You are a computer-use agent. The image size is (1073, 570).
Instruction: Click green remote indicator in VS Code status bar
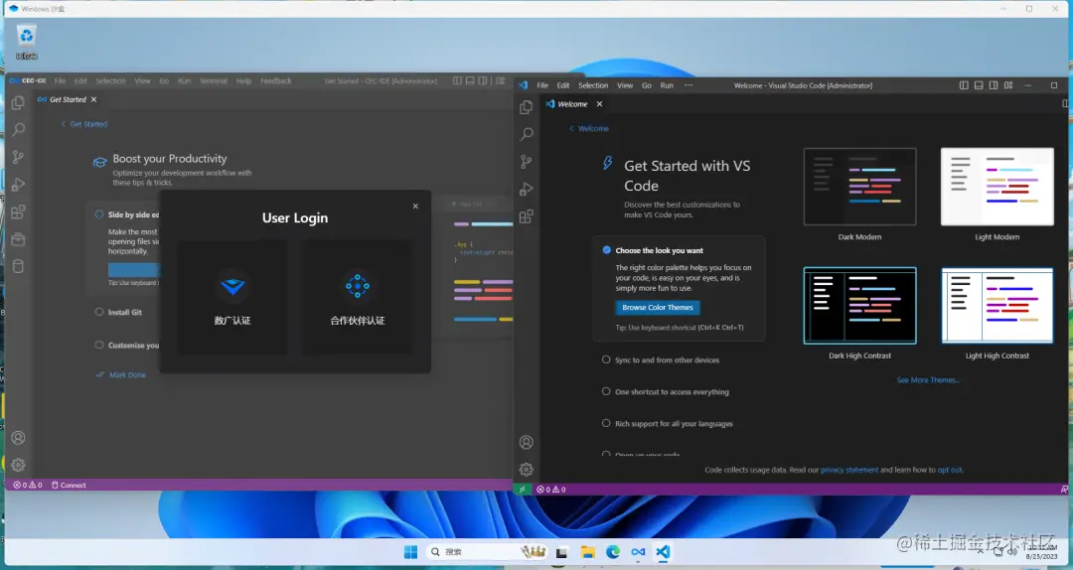(x=523, y=490)
